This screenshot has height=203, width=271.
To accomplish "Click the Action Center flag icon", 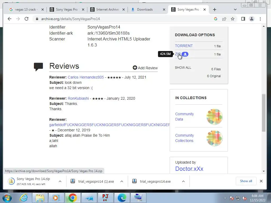I will 232,198.
